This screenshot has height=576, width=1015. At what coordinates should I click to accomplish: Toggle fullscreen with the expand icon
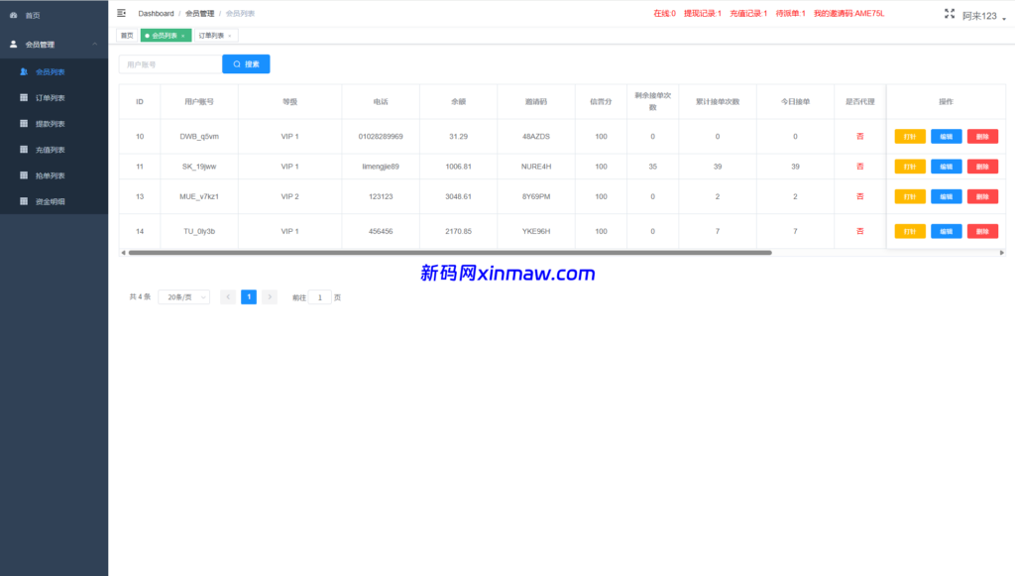coord(950,14)
